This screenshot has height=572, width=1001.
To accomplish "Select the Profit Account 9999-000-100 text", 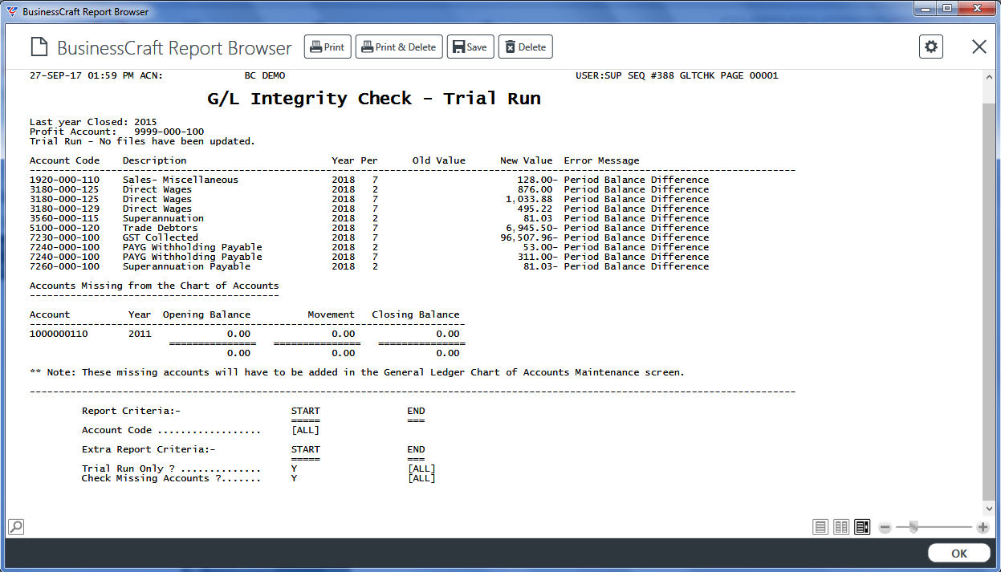I will point(116,132).
